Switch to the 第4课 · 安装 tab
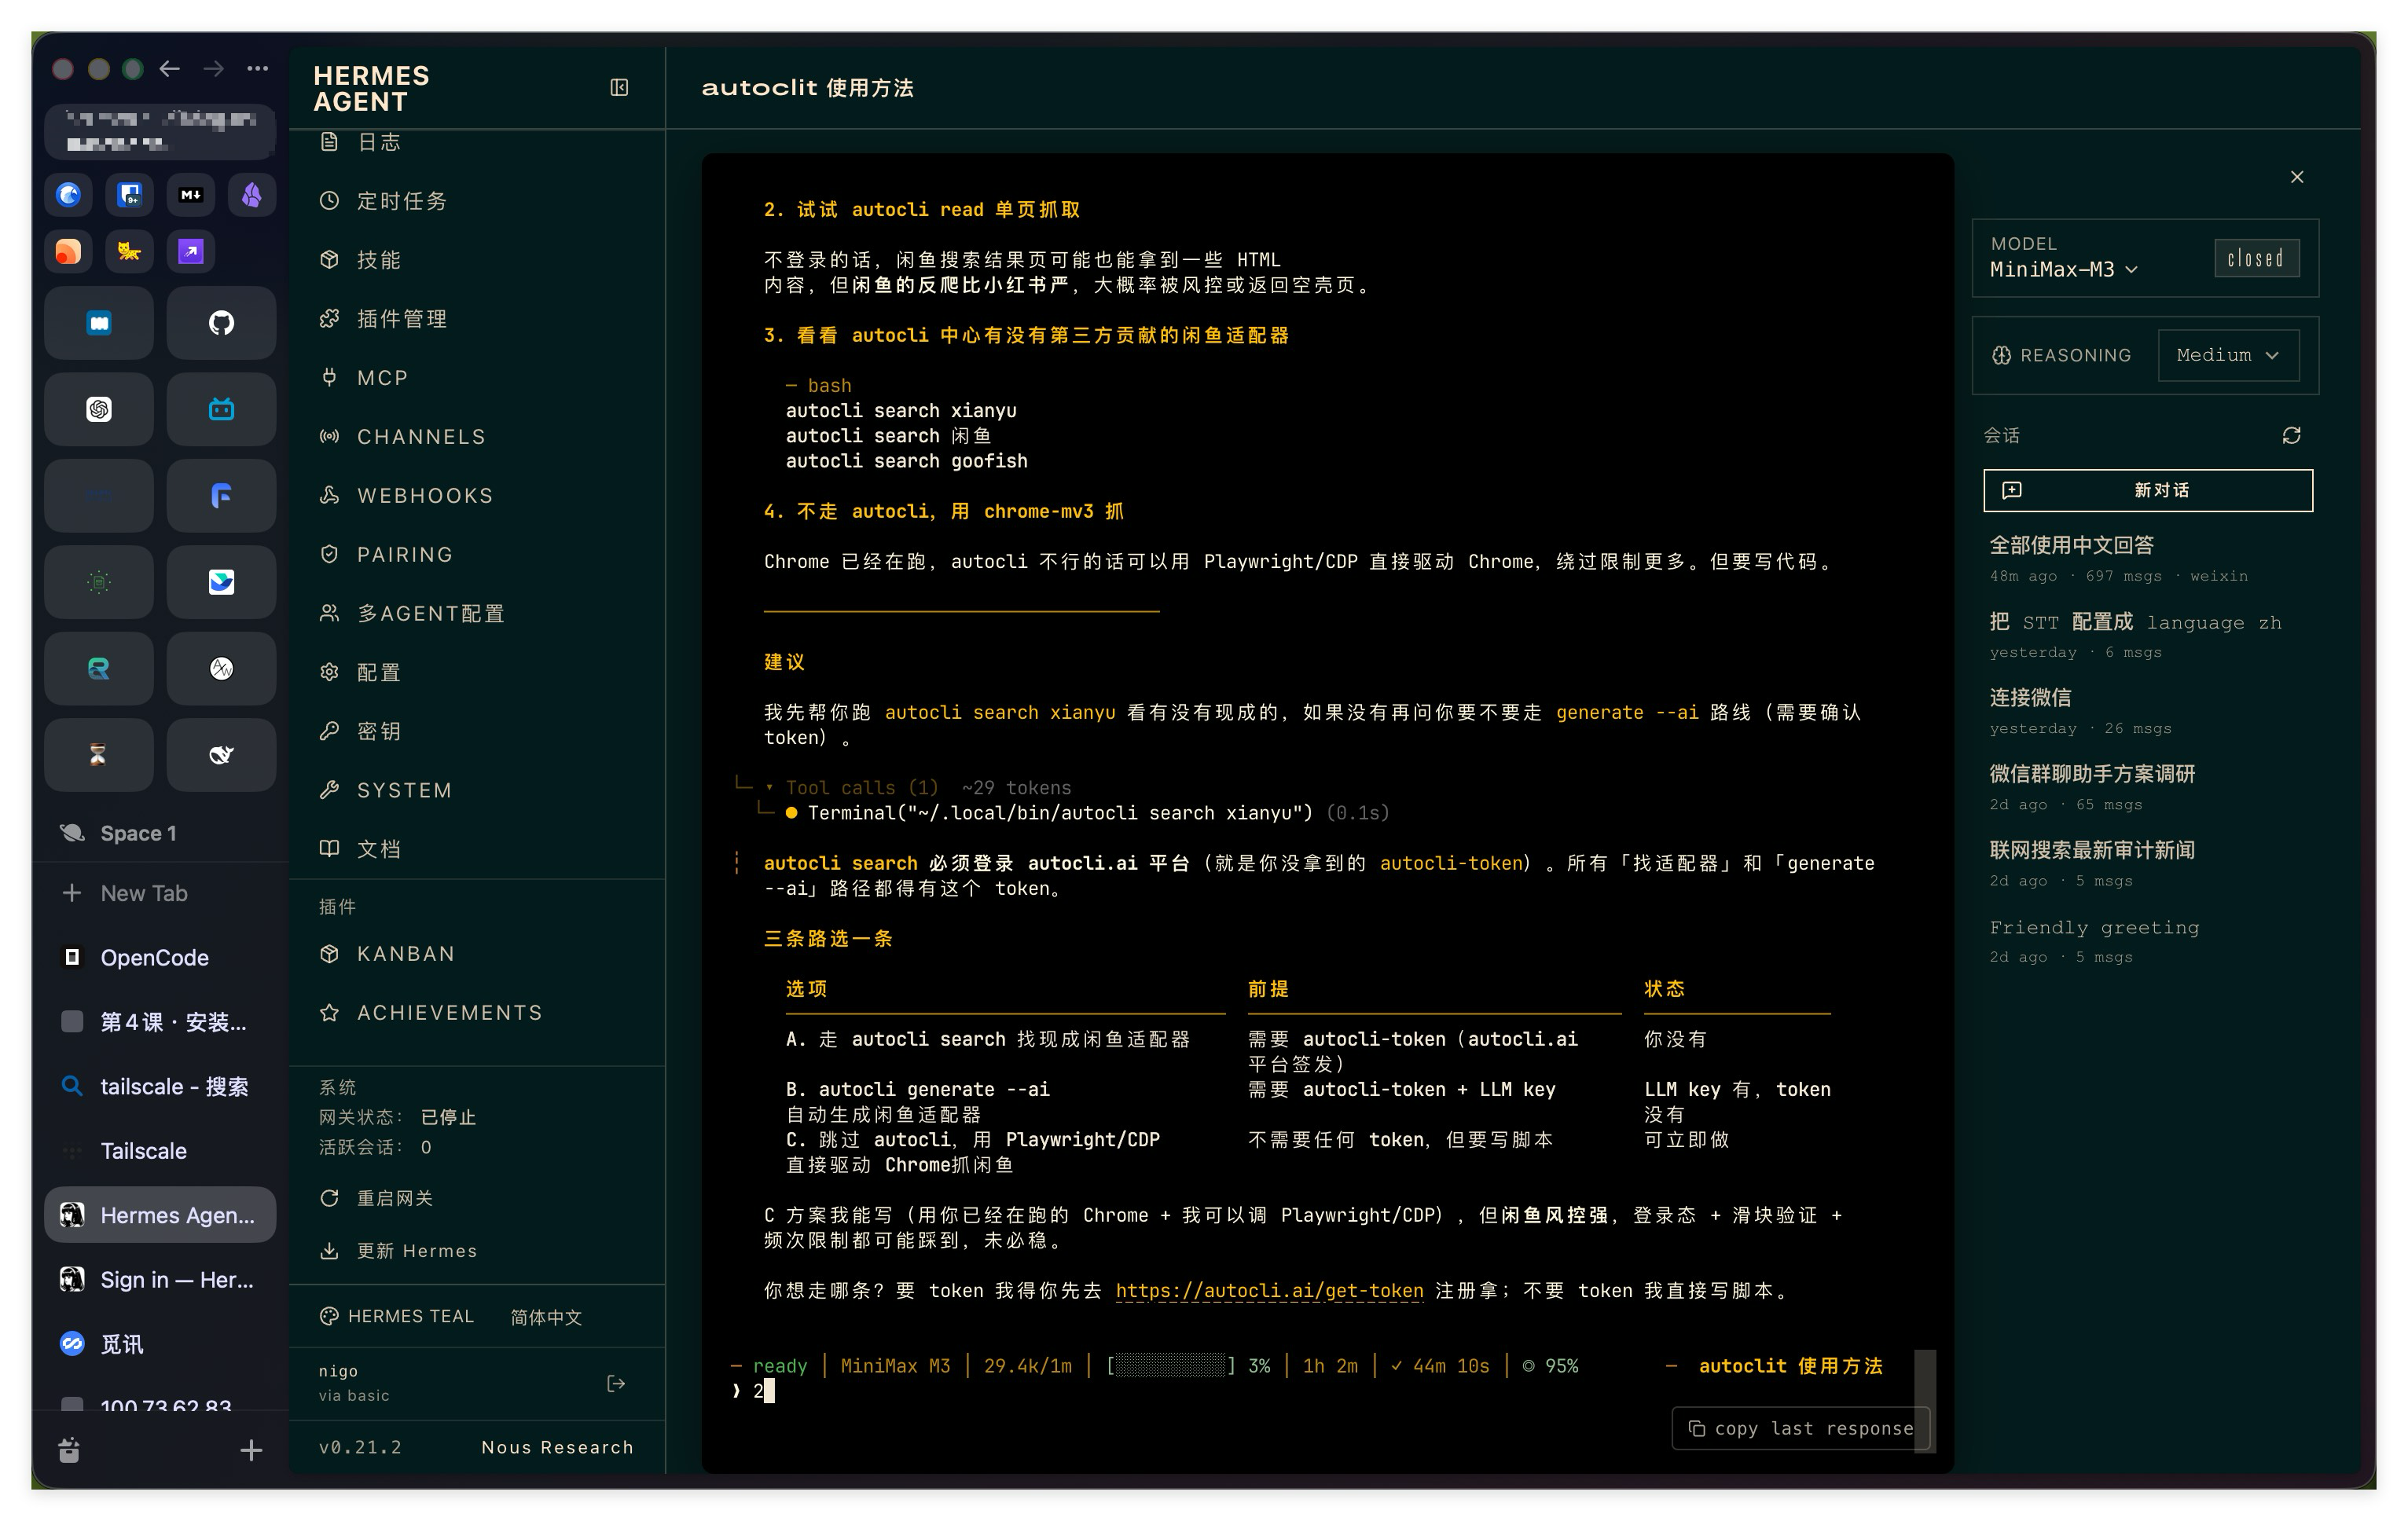2408x1521 pixels. pyautogui.click(x=160, y=1021)
